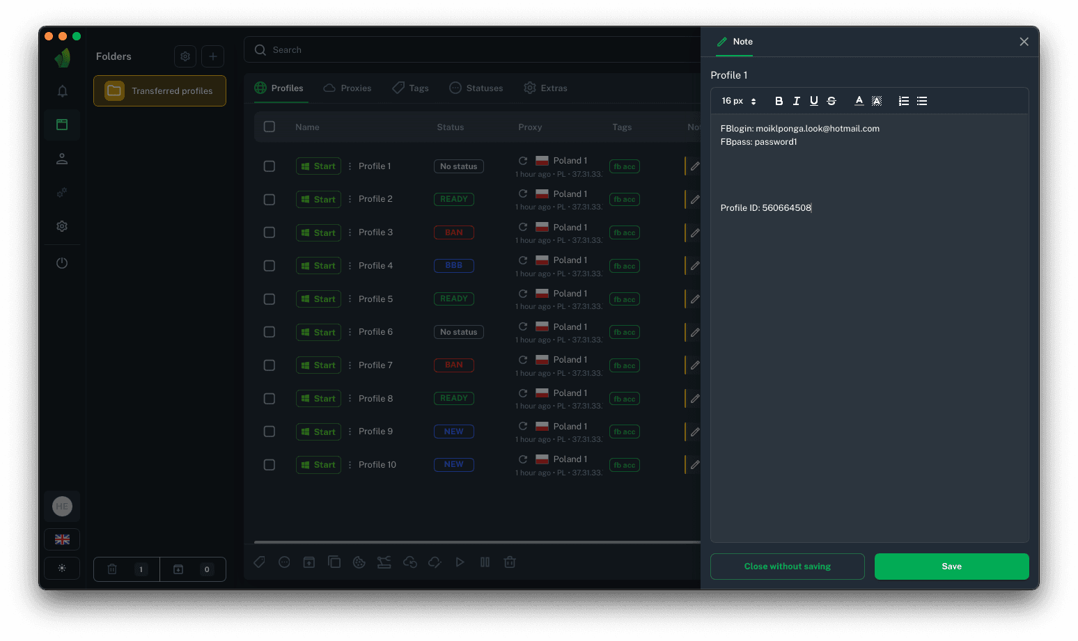
Task: Apply strikethrough formatting to note text
Action: (831, 101)
